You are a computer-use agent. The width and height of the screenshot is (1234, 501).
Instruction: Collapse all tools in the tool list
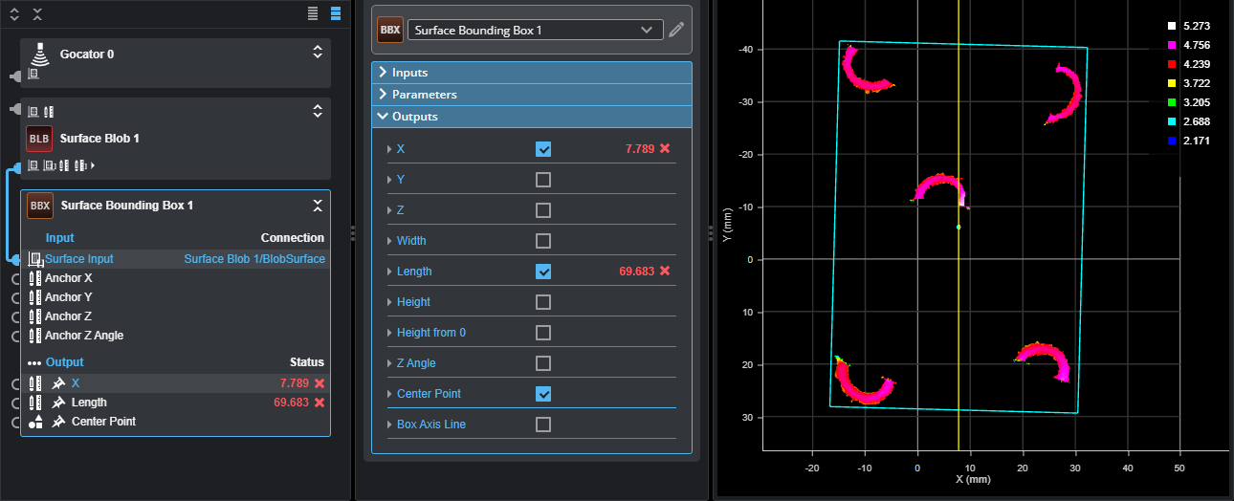click(37, 13)
